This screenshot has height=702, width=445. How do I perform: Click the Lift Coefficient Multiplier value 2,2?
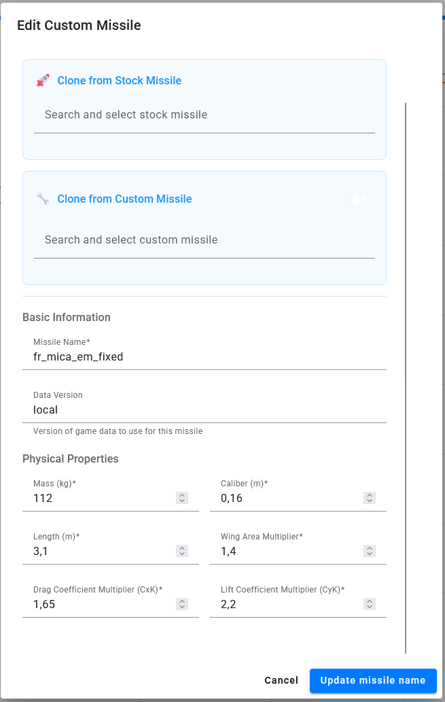(x=228, y=605)
